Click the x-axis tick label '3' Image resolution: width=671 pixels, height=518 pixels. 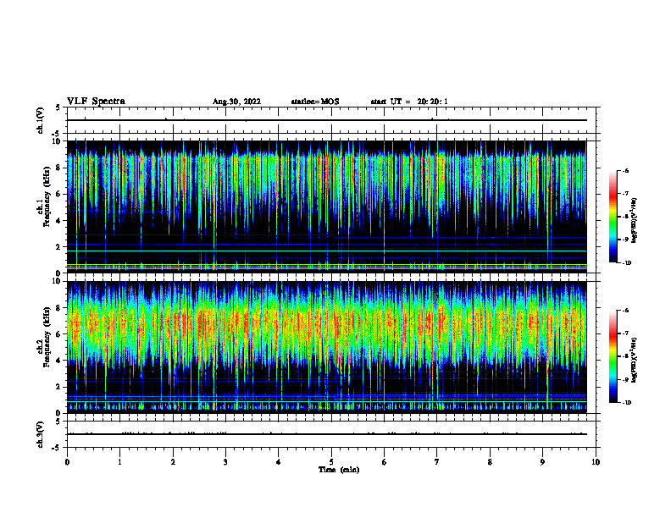(225, 462)
